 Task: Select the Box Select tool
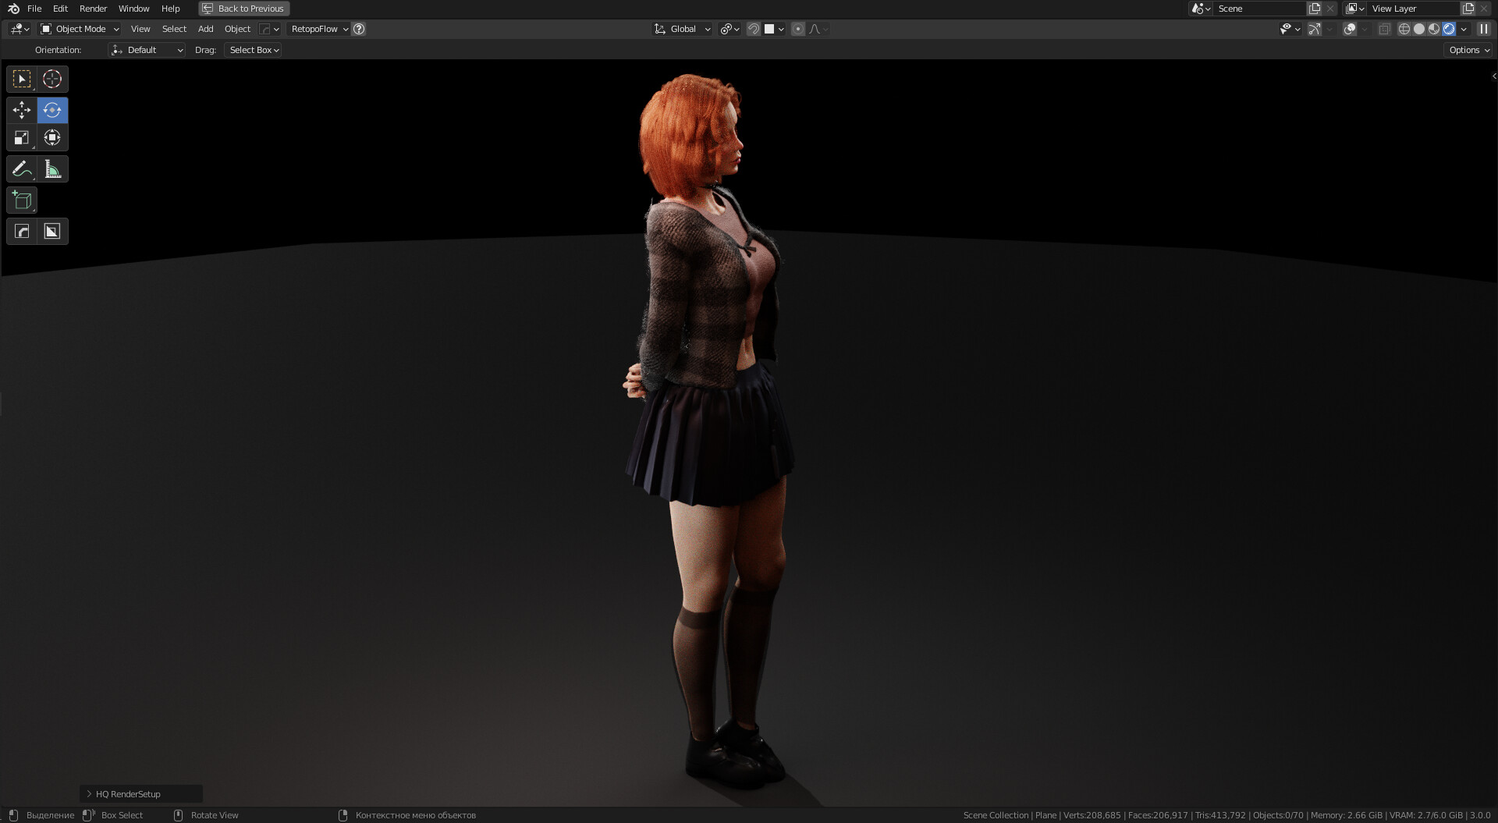coord(22,78)
